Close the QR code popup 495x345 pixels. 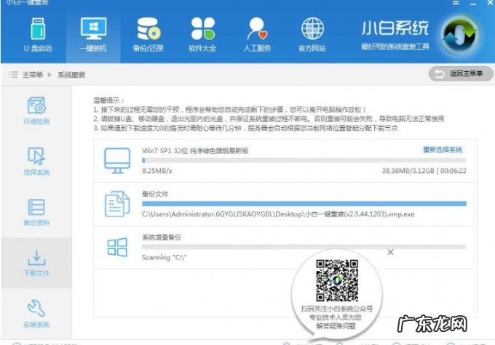coord(390,252)
